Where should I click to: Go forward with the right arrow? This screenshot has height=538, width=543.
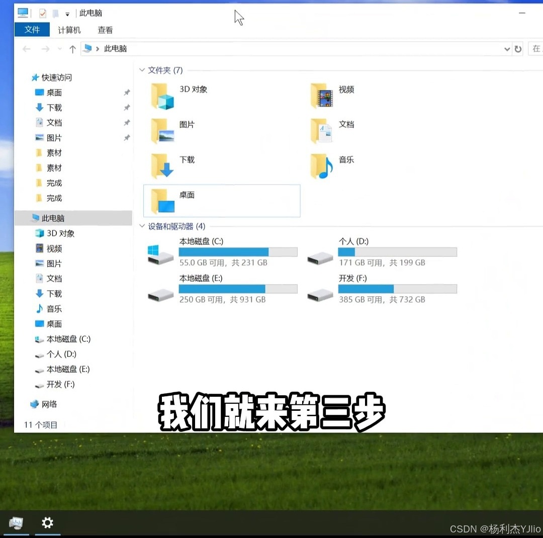pyautogui.click(x=45, y=49)
